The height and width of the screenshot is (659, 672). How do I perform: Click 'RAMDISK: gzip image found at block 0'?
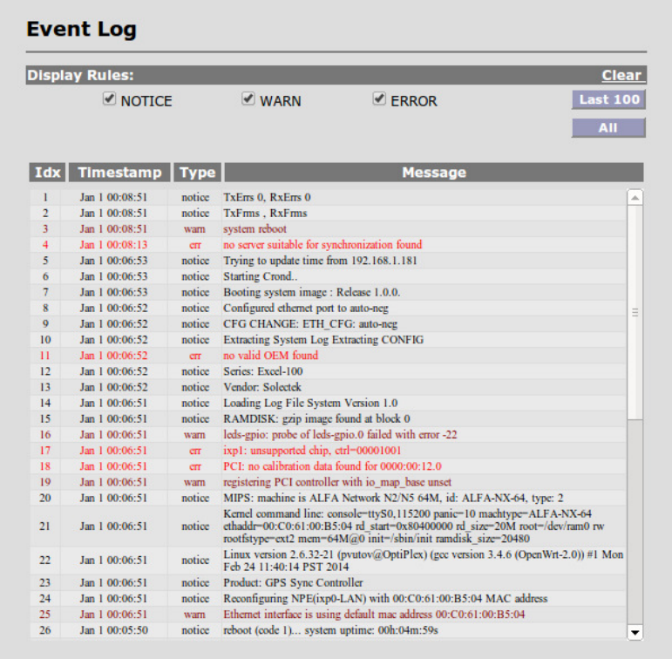(x=316, y=419)
